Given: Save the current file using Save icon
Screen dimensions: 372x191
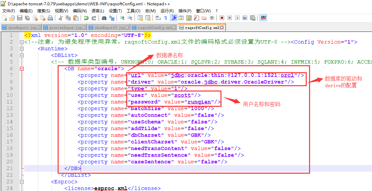Looking at the screenshot, I should [20, 18].
